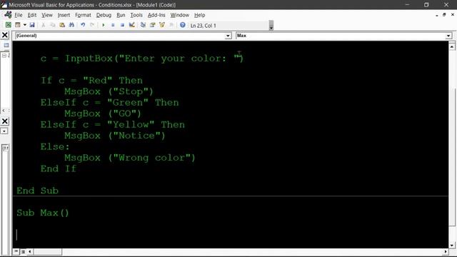
Task: Click the ElseIf c = "Green" line
Action: (109, 103)
